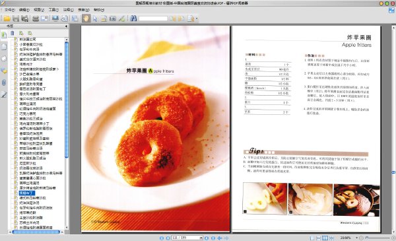Delete bookmark with the trash icon

click(13, 33)
